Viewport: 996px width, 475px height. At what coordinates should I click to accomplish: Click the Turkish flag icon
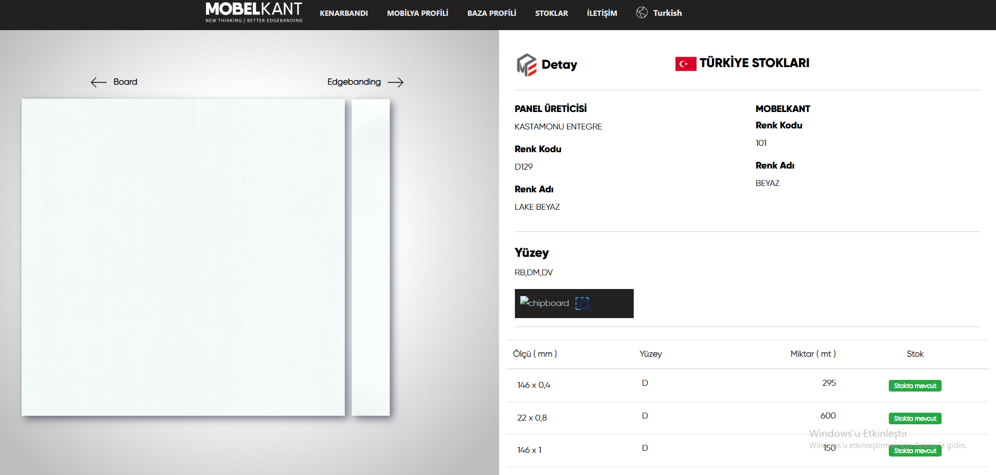(685, 64)
